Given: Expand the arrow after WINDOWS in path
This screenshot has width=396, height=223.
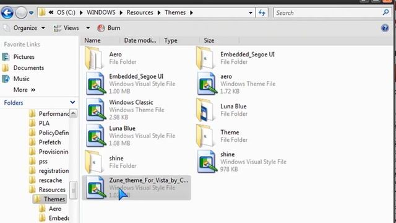Looking at the screenshot, I should pos(121,12).
